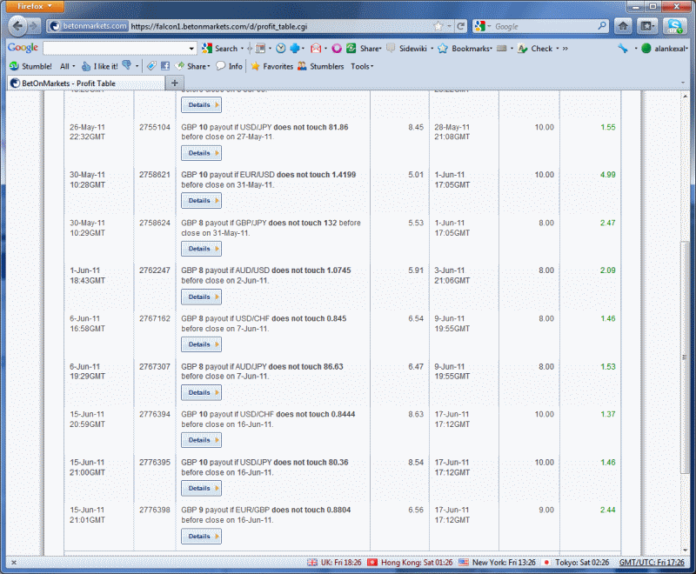Viewport: 696px width, 574px height.
Task: Click the GMT/UTC: Fri 17:26 clock link
Action: (x=652, y=563)
